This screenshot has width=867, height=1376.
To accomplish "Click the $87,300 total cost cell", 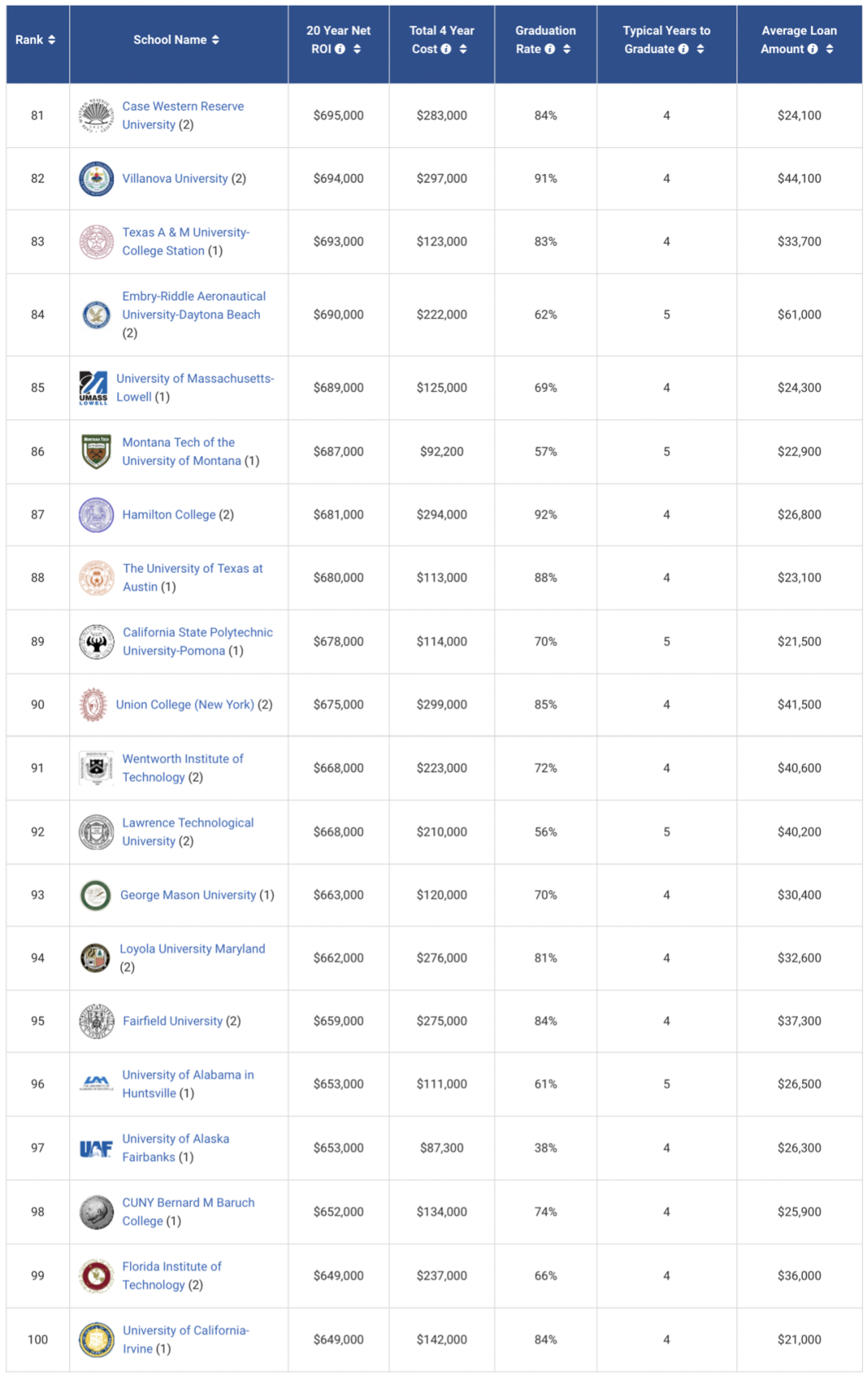I will (442, 1148).
